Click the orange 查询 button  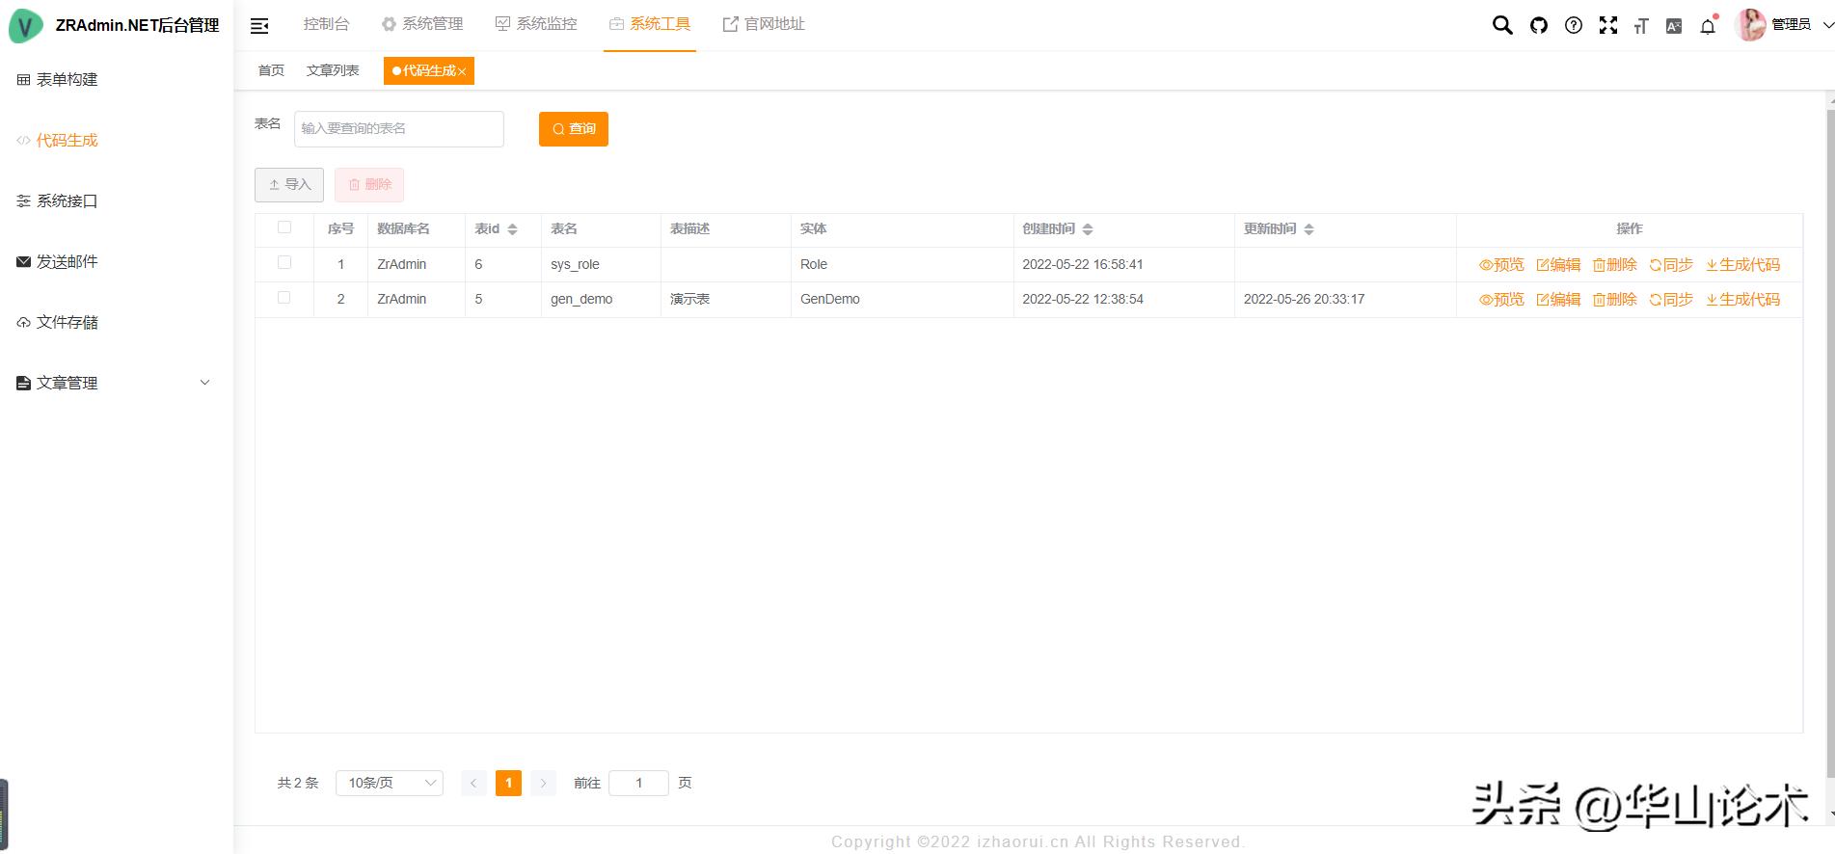click(574, 128)
